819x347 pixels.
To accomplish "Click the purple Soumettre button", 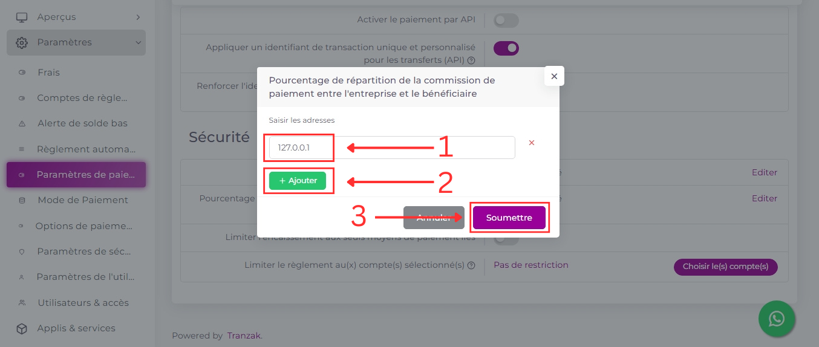I will (509, 218).
